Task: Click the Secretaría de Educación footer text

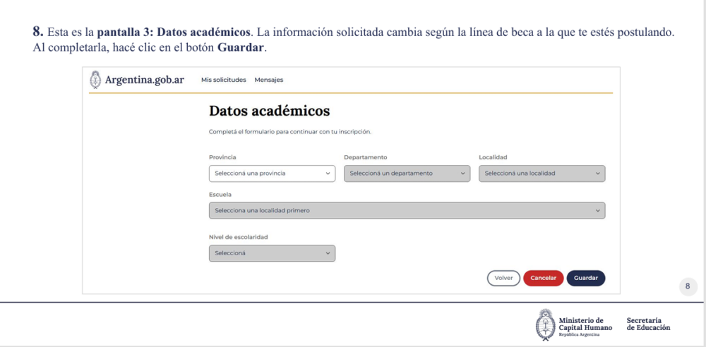Action: 648,324
